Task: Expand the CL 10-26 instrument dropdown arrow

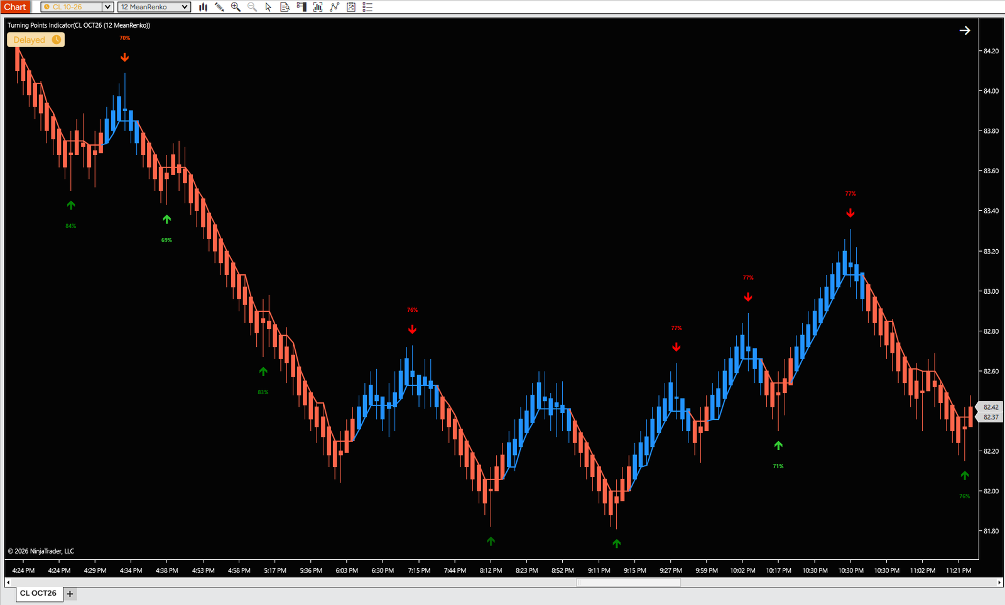Action: click(x=107, y=7)
